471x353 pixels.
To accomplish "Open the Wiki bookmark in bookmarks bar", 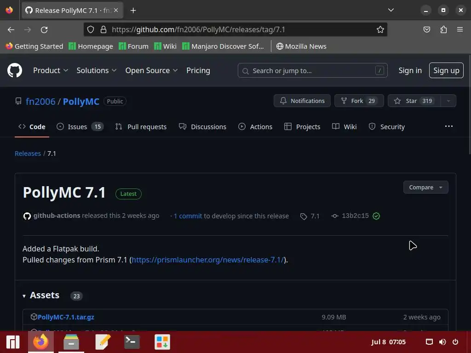I will tap(165, 46).
